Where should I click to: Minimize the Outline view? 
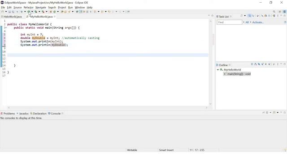coord(281,64)
